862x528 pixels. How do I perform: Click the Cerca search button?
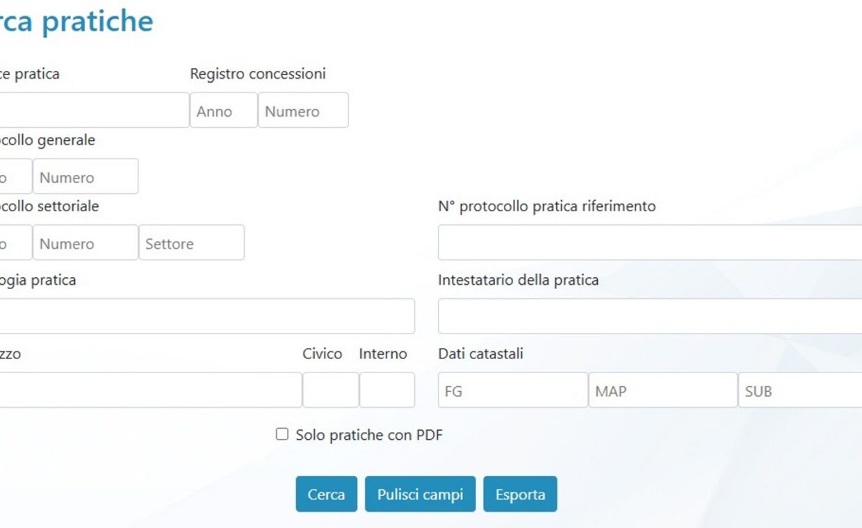pyautogui.click(x=326, y=494)
